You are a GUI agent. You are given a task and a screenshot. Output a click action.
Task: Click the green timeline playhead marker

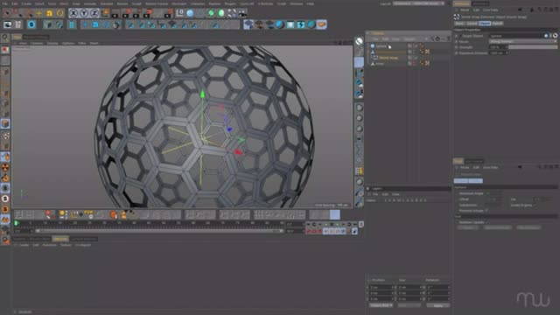pos(16,223)
